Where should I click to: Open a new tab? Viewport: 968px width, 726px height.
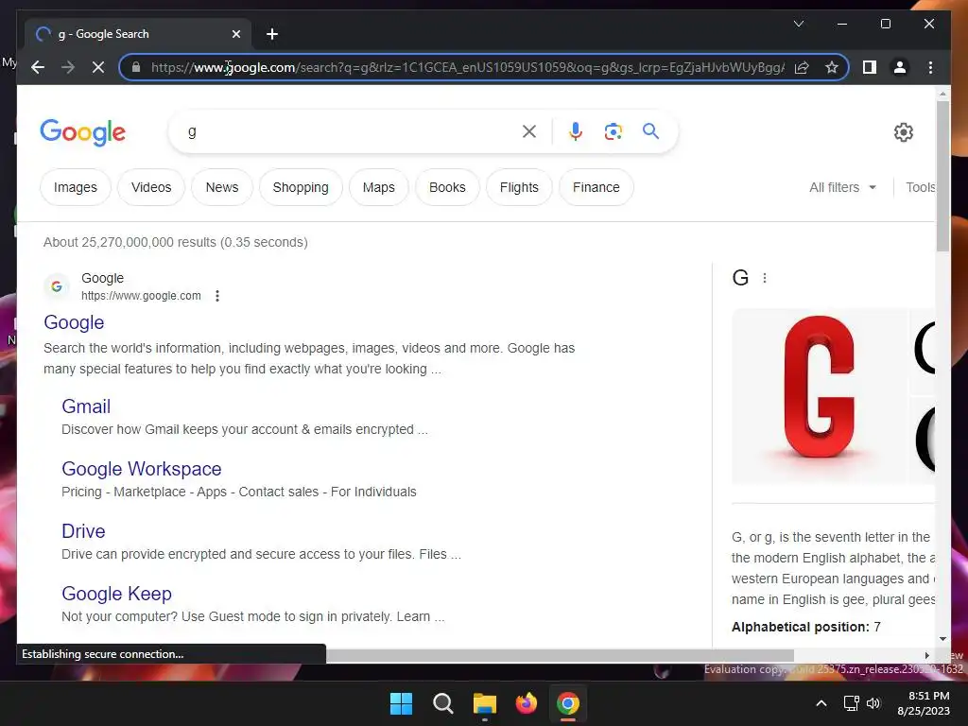(272, 34)
